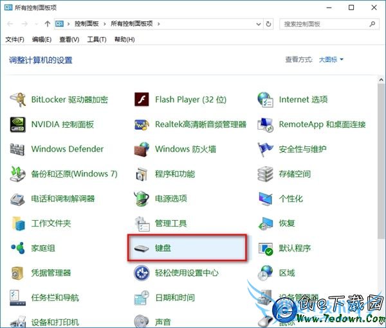Open the 备份和还原(Windows 7) icon
Screen dimensions: 386x328
(18, 174)
